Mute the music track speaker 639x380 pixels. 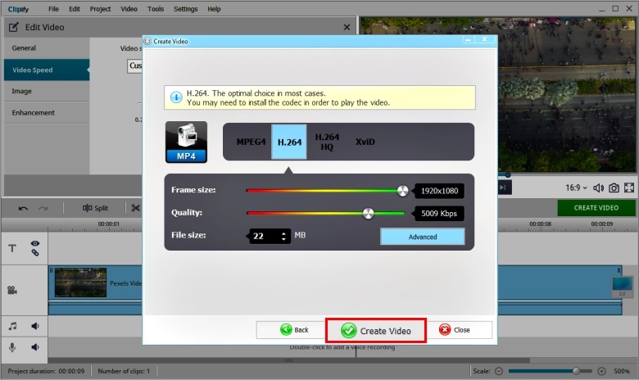tap(35, 326)
